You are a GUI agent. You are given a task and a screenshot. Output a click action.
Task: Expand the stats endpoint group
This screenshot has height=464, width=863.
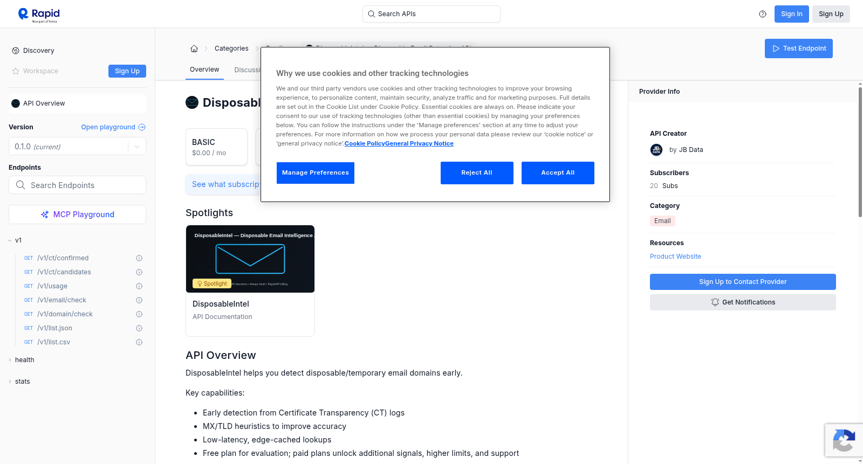(10, 382)
